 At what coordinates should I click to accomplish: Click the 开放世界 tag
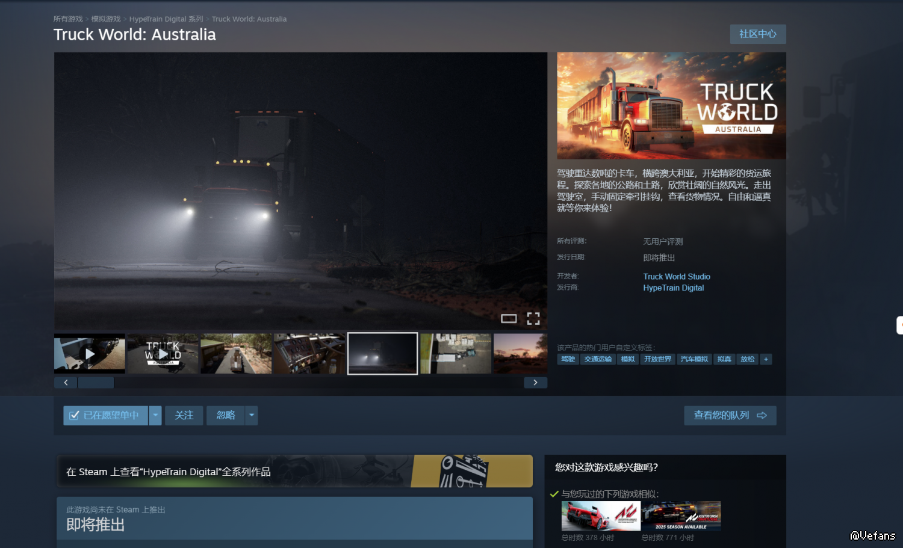tap(657, 359)
